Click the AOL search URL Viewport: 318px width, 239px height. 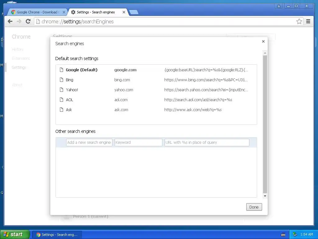pyautogui.click(x=198, y=100)
